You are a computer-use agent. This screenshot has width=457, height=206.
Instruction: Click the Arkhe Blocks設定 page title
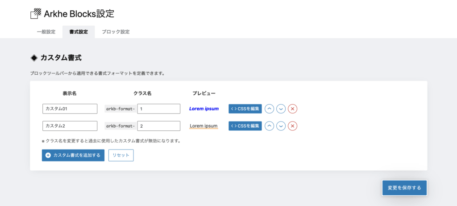[79, 14]
